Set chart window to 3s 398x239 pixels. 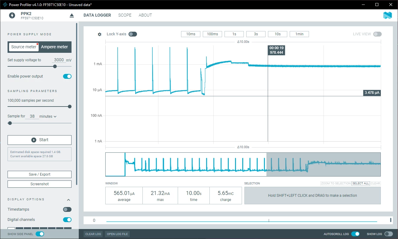[x=256, y=34]
